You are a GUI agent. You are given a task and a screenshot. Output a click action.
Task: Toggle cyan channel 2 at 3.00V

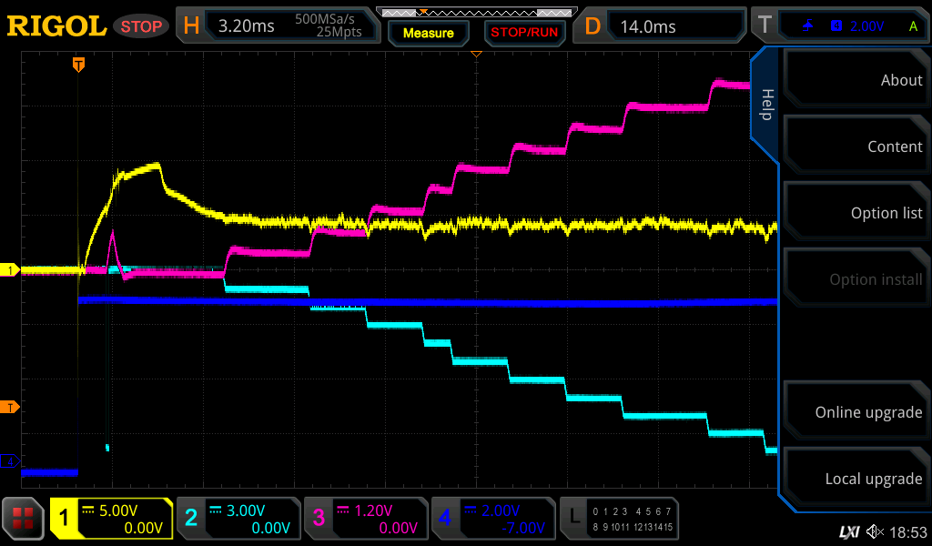coord(238,519)
